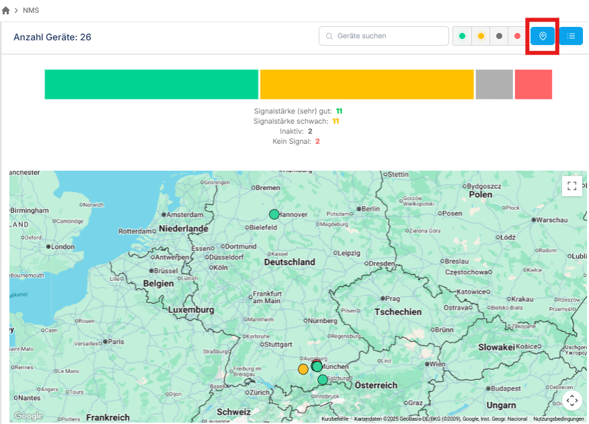Click the home icon in breadcrumb
This screenshot has width=589, height=424.
coord(6,11)
